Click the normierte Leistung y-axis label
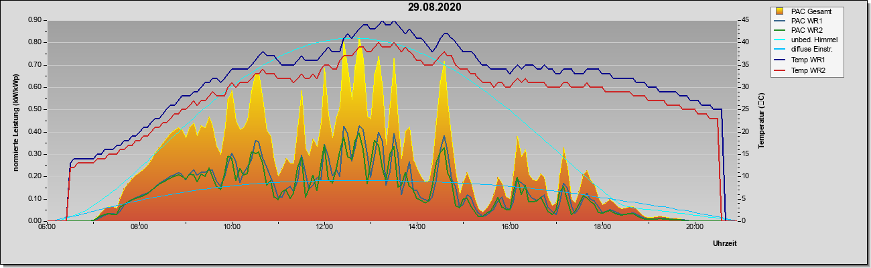The width and height of the screenshot is (871, 268). pyautogui.click(x=15, y=121)
